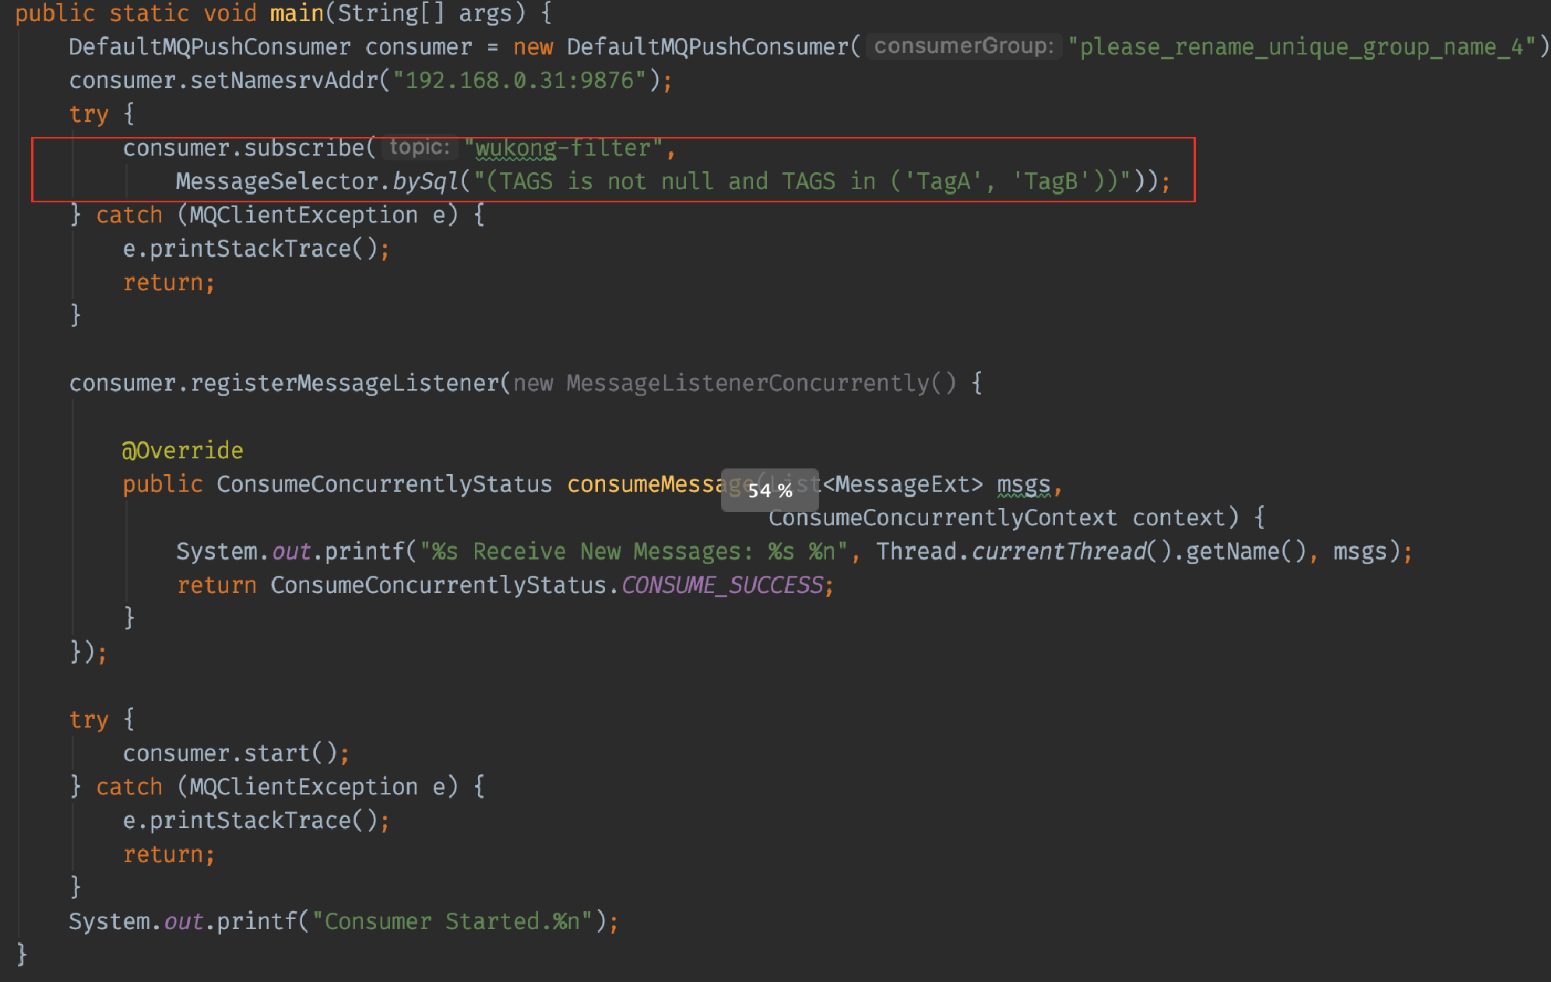Click the currentThread method call
Viewport: 1551px width, 982px height.
tap(1059, 552)
